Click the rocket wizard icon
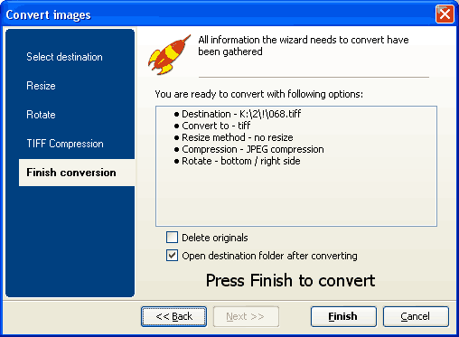This screenshot has width=459, height=337. pos(169,54)
